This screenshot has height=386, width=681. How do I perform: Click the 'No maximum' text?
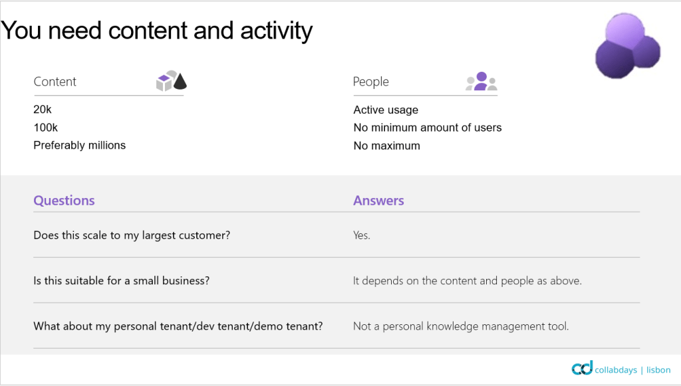(386, 145)
